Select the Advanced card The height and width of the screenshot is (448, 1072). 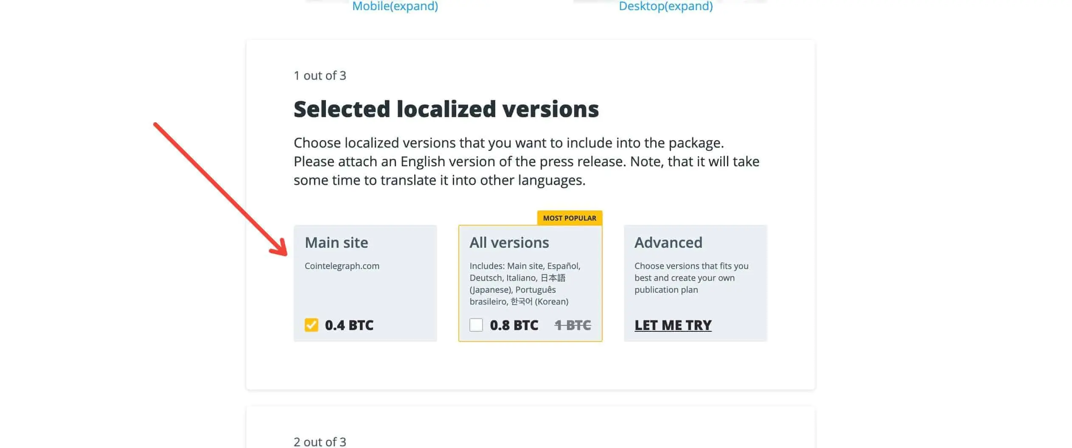(x=695, y=282)
